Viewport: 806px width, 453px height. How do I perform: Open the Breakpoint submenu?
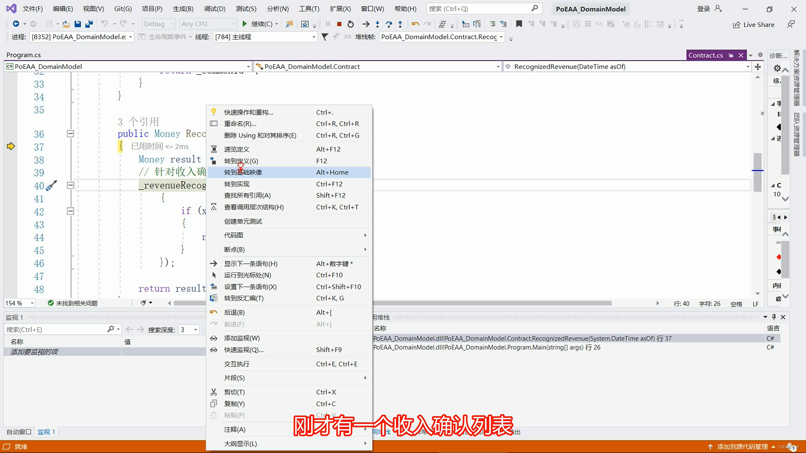289,250
